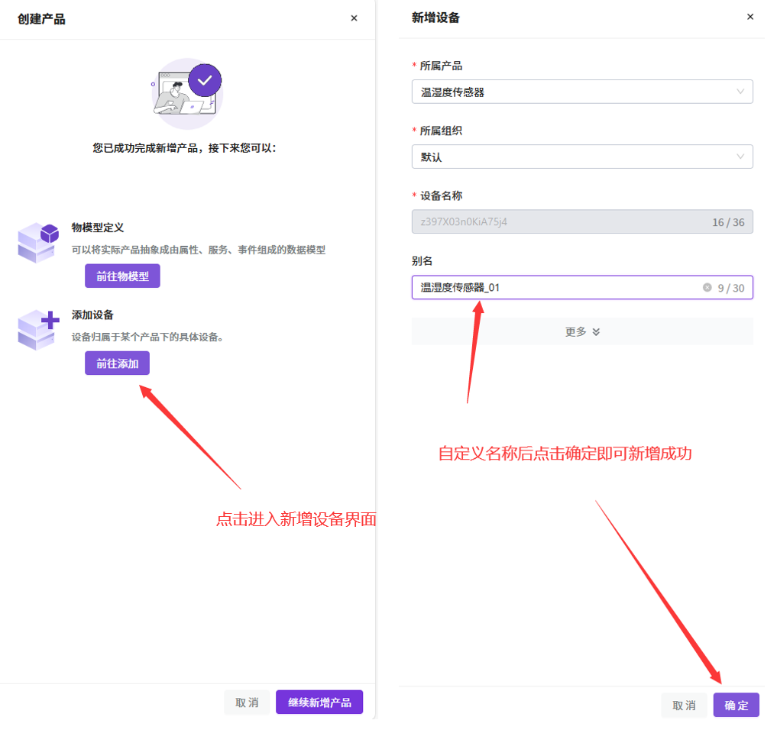777x733 pixels.
Task: Cancel the 新增设备 form with 取消
Action: [684, 706]
